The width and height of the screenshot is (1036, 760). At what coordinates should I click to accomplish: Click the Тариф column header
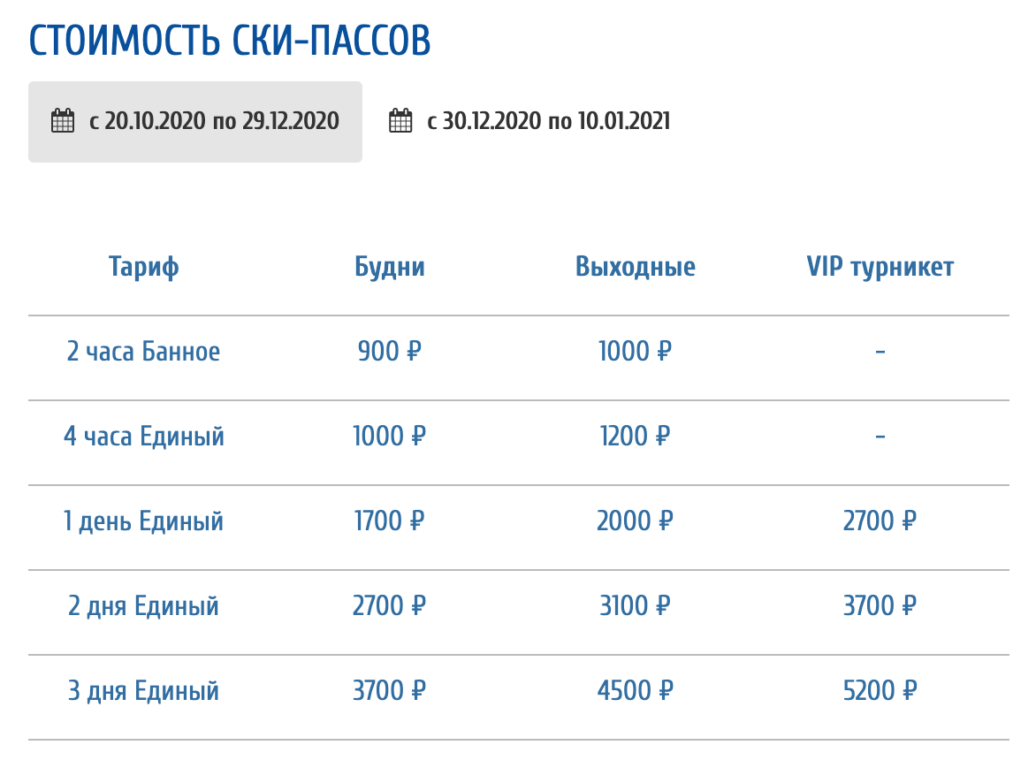pyautogui.click(x=142, y=266)
